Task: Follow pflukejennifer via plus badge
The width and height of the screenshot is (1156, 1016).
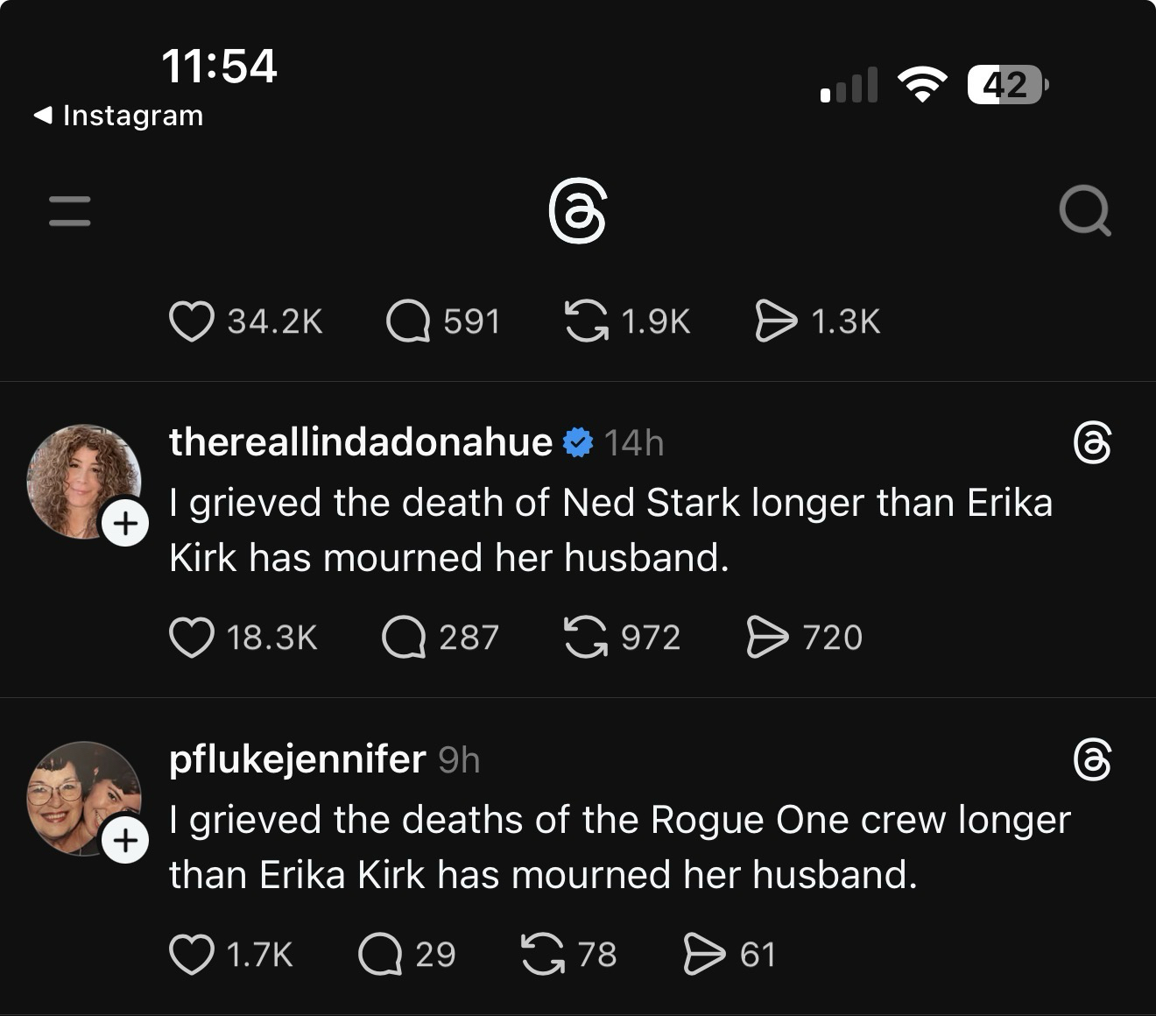Action: (125, 841)
